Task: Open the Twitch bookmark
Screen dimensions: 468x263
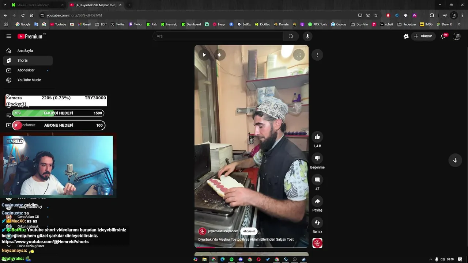Action: coord(136,24)
